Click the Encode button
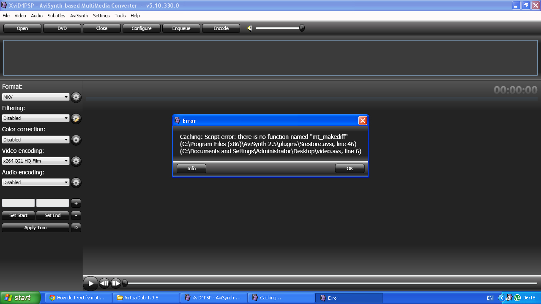Screen dimensions: 541x304 221,28
